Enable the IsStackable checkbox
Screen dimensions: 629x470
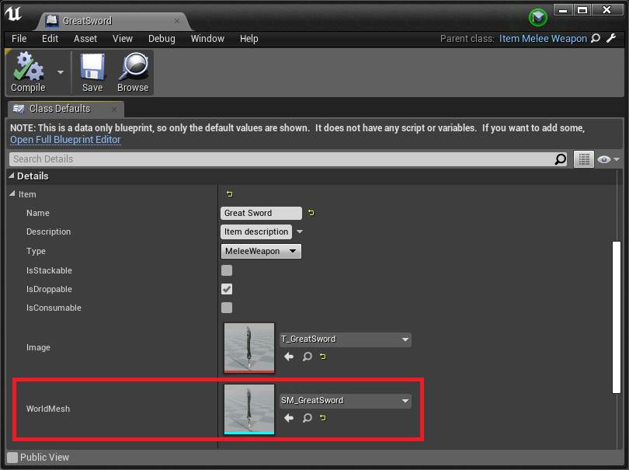click(227, 270)
